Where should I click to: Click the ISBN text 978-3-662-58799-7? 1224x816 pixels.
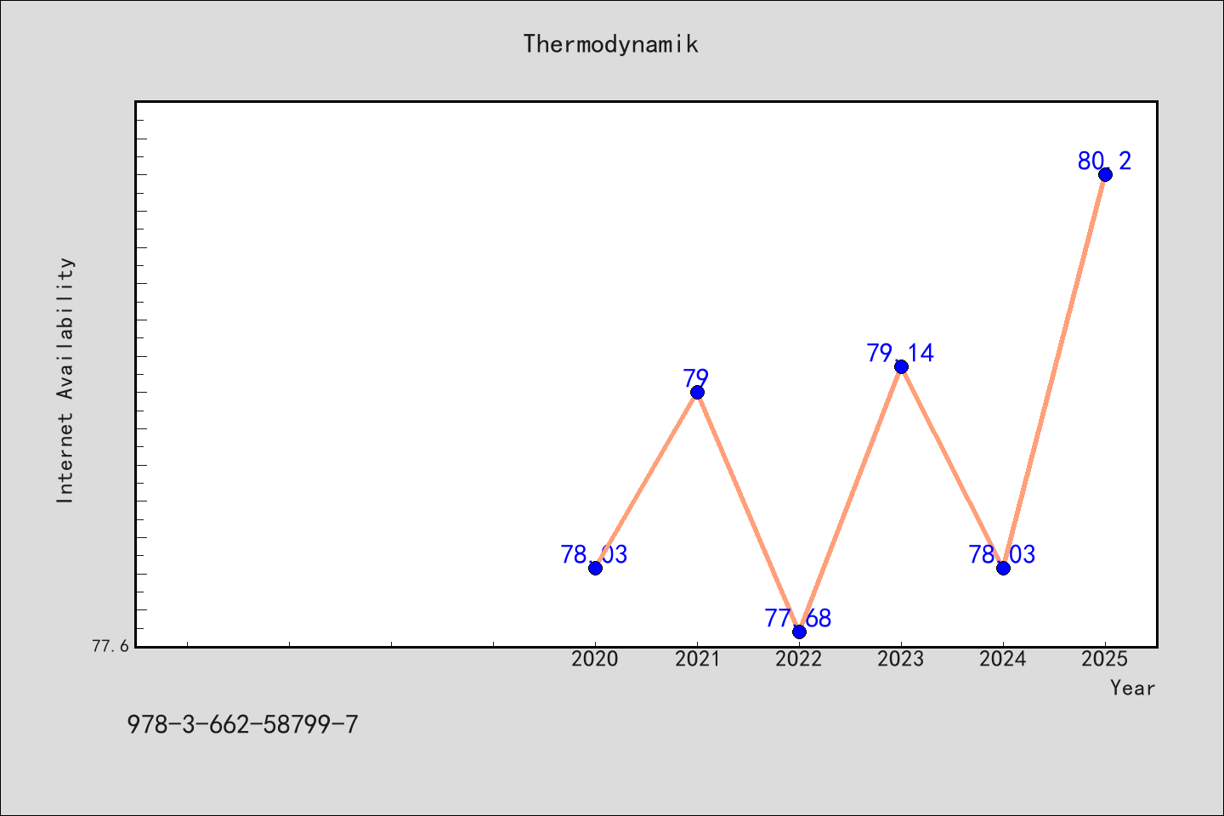pyautogui.click(x=243, y=725)
